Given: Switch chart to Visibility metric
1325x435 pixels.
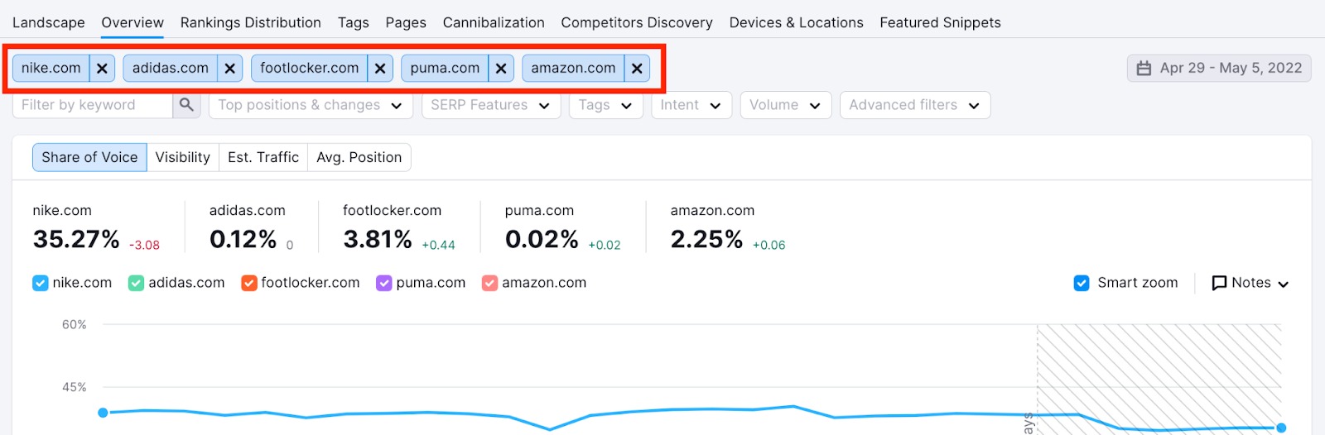Looking at the screenshot, I should [x=183, y=157].
